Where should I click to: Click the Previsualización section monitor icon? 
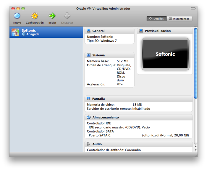(141, 31)
